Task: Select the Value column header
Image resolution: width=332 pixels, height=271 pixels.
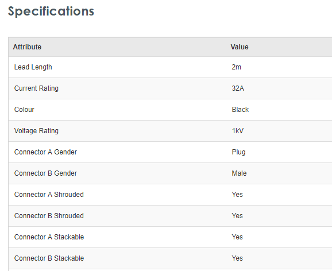Action: 240,47
